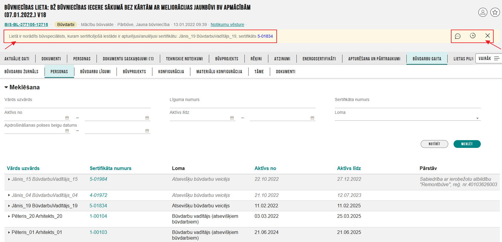Open certificate 4-01972 in table
502x242 pixels.
[99, 195]
